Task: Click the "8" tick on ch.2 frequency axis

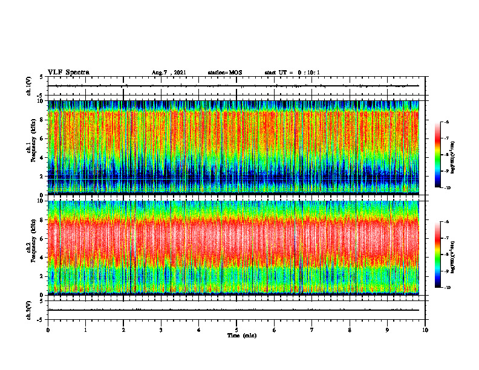Action: pos(42,220)
